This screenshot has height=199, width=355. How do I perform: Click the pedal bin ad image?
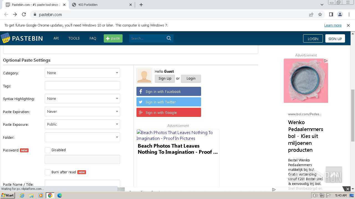point(306,81)
